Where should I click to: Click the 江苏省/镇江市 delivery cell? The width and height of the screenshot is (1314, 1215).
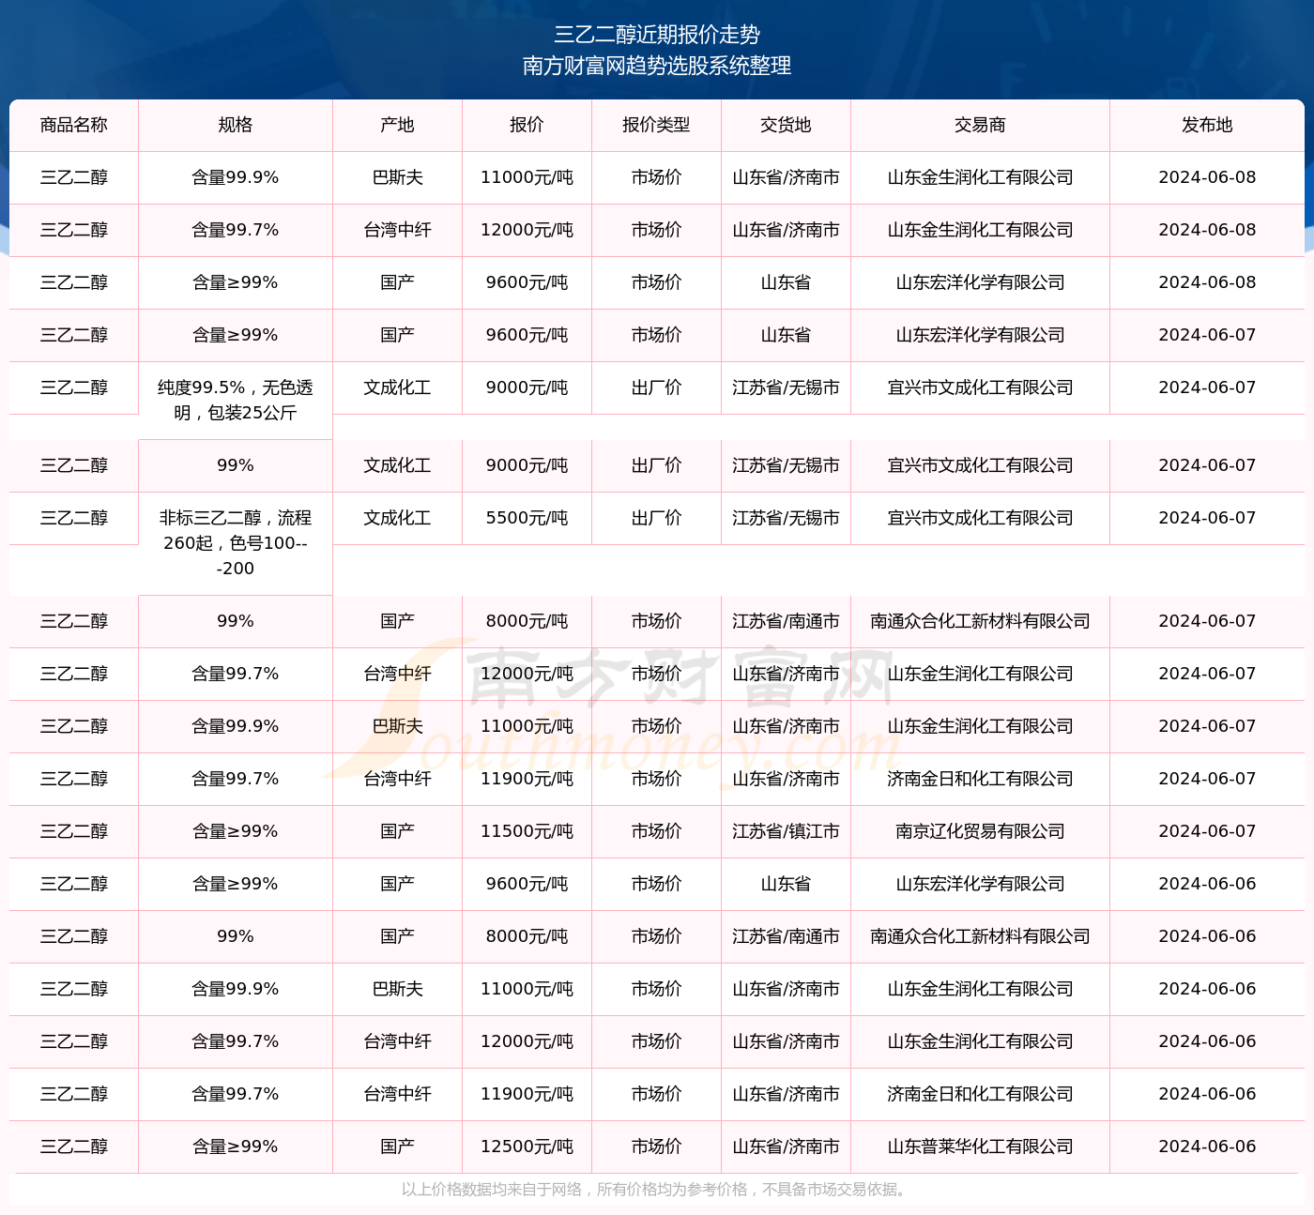[x=787, y=831]
